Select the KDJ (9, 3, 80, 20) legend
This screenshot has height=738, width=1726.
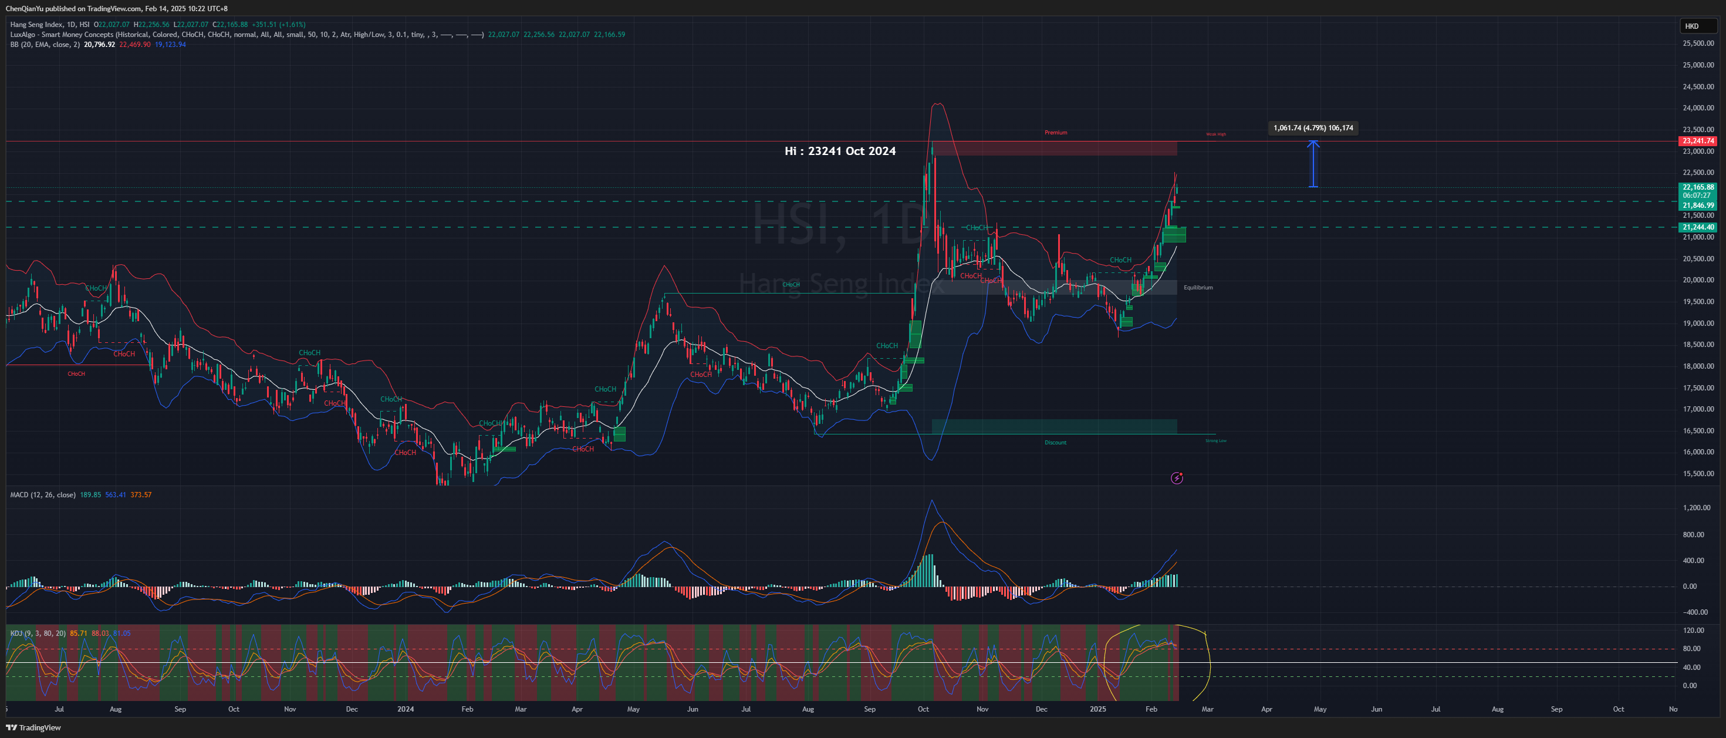click(38, 633)
